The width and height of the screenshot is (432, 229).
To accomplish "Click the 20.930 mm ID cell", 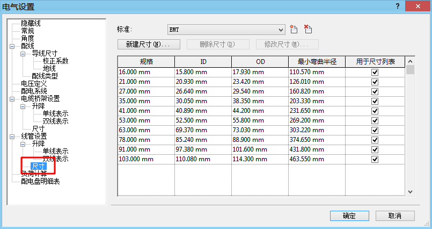I will click(x=203, y=82).
